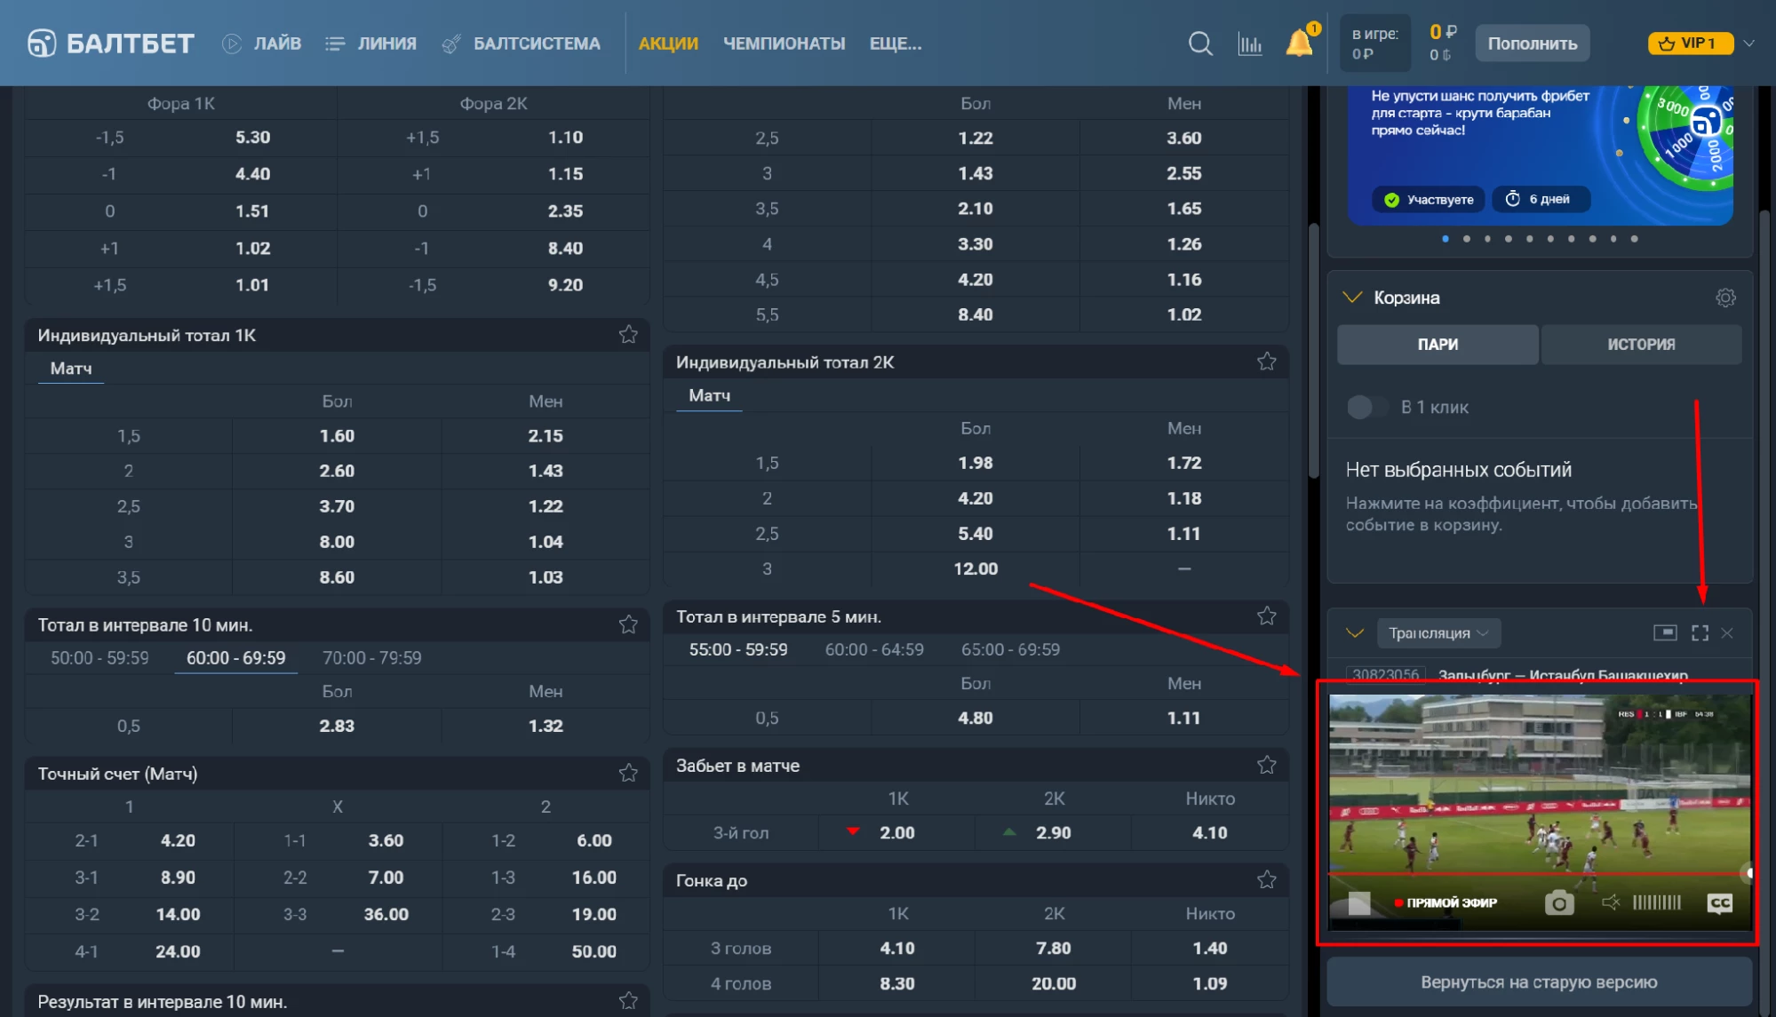This screenshot has width=1776, height=1017.
Task: Close the broadcast panel
Action: (1727, 632)
